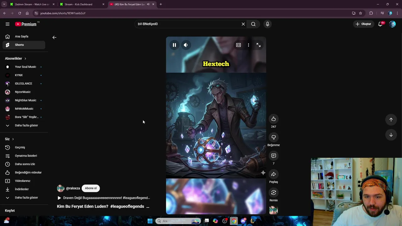Go back using the arrow beside the player
The width and height of the screenshot is (402, 226).
[x=54, y=37]
